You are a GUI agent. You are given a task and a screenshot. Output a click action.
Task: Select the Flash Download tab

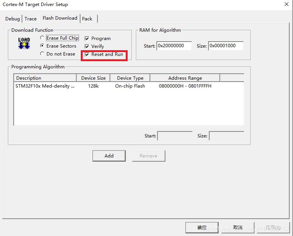pos(60,18)
